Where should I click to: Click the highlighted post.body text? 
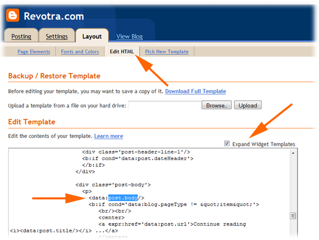(x=123, y=197)
